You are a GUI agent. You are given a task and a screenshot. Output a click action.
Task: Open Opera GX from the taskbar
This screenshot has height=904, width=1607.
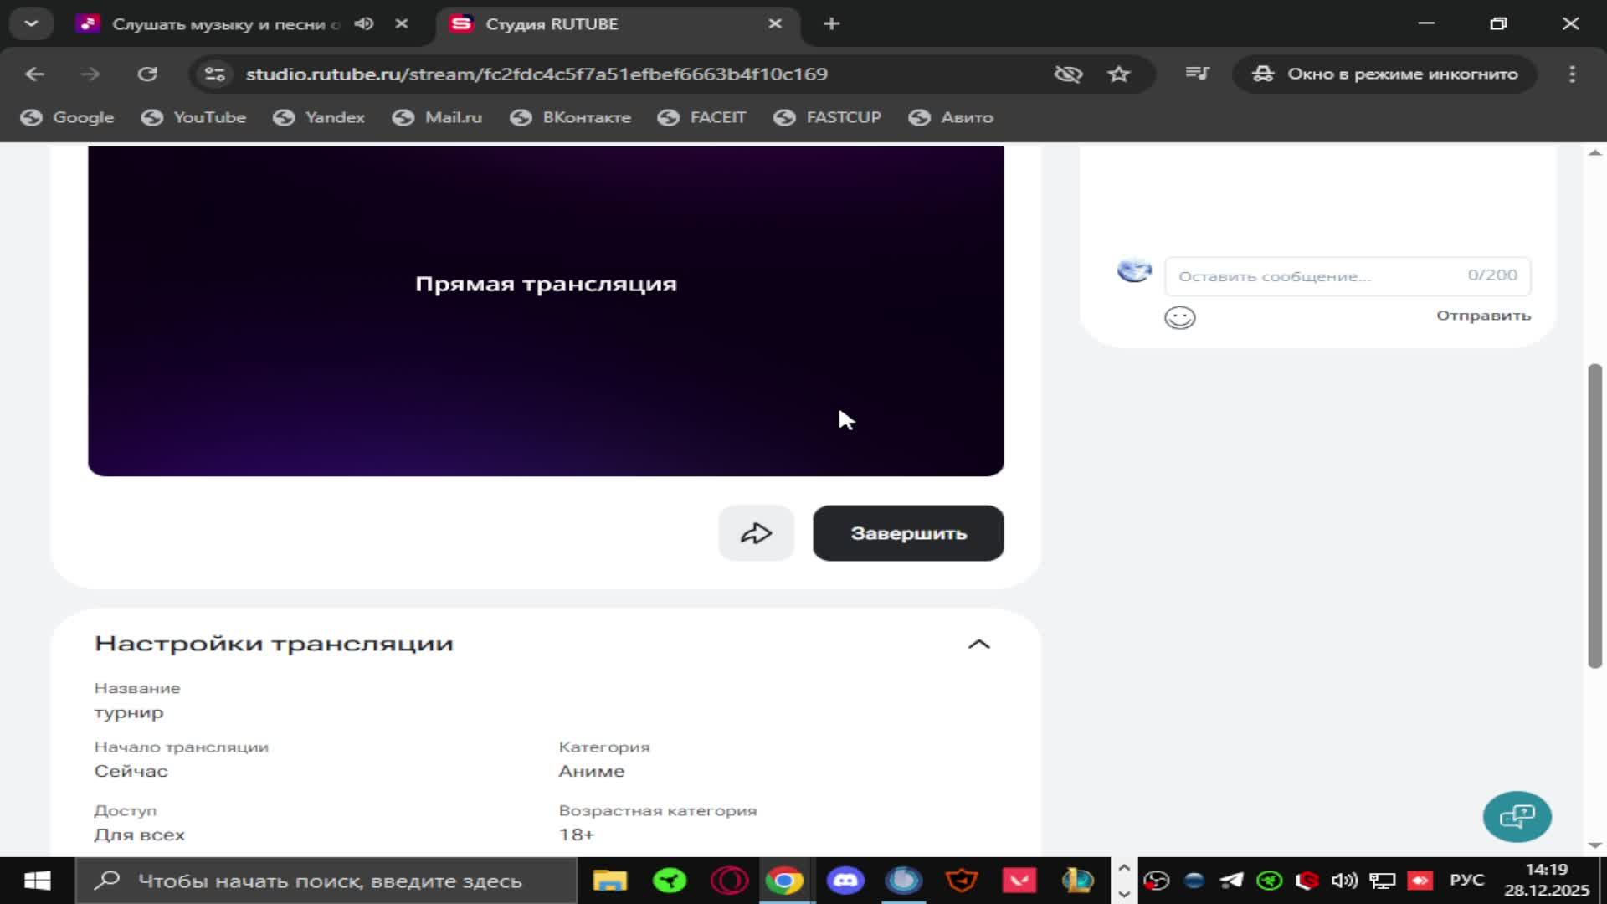(x=729, y=881)
